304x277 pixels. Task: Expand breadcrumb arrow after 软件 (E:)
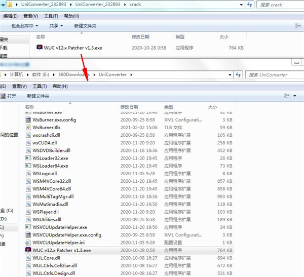(54, 74)
